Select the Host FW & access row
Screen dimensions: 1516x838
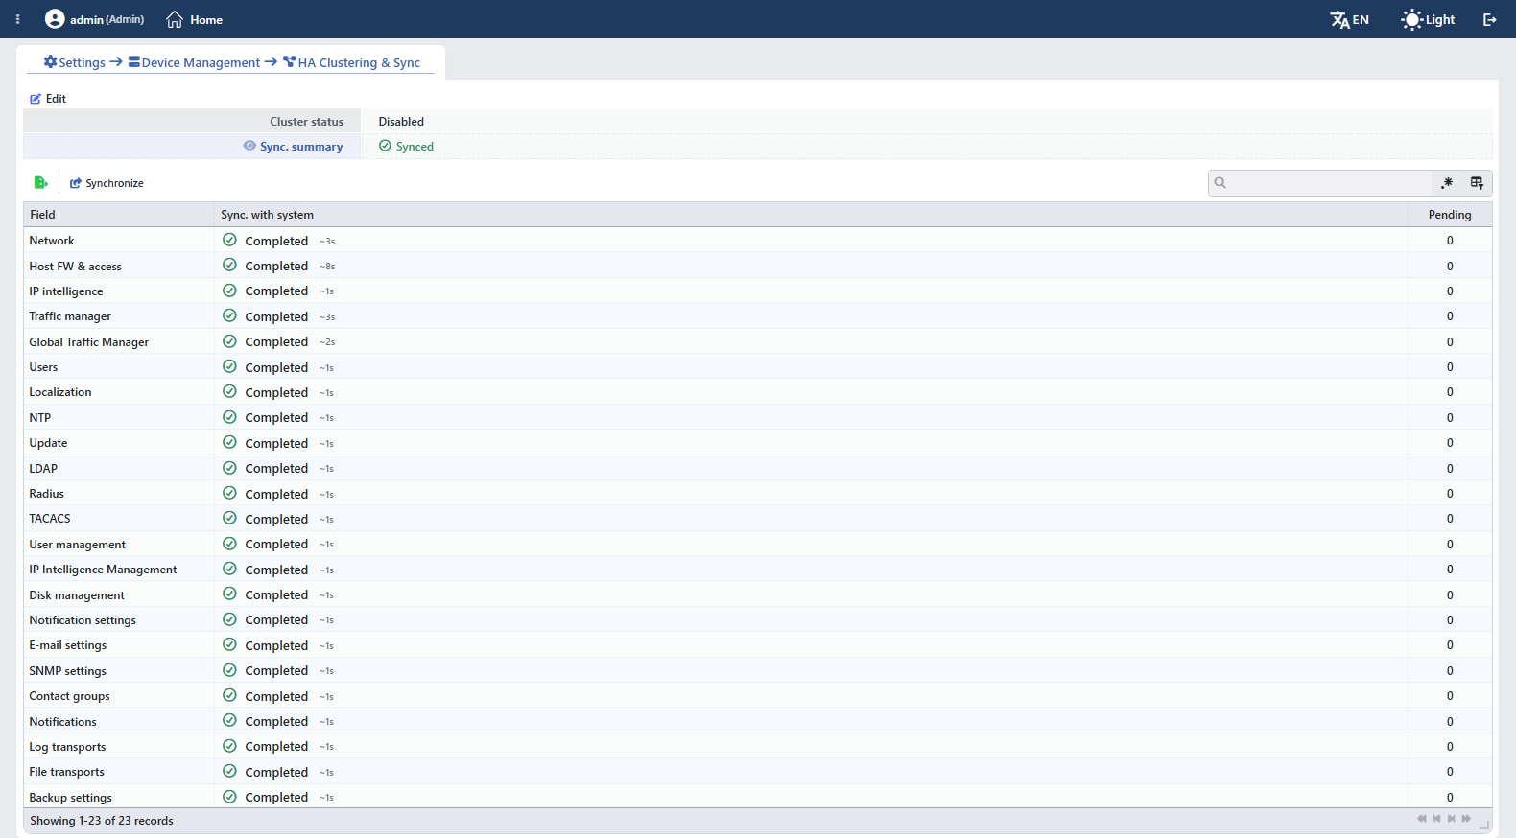pos(758,266)
